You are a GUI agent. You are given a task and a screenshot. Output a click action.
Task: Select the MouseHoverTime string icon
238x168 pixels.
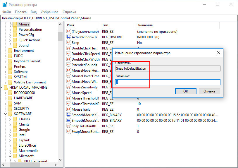69,76
